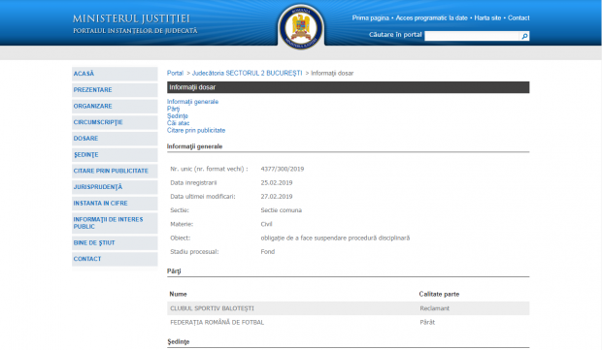Click the Nume column header

tap(178, 294)
